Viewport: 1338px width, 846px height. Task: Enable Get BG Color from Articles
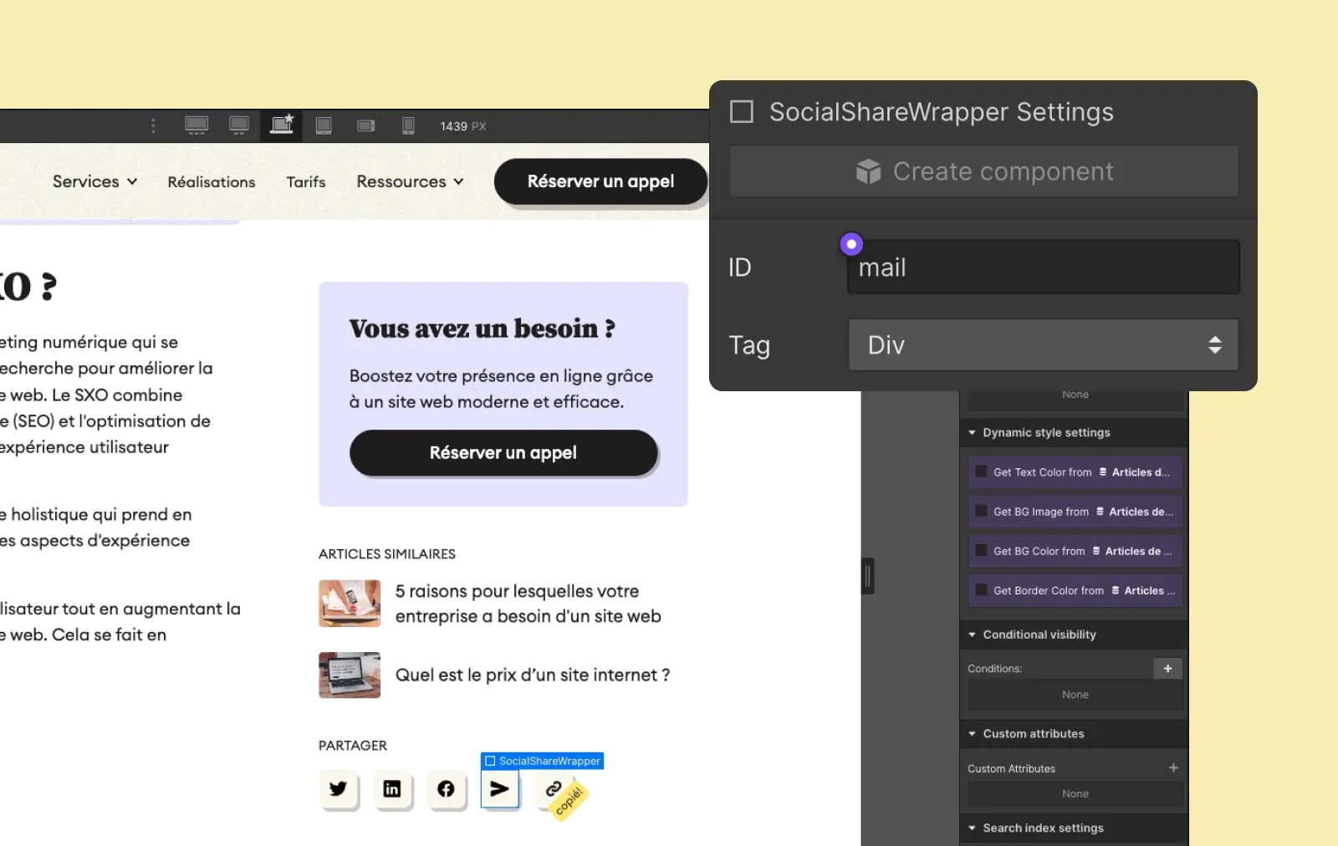coord(982,550)
